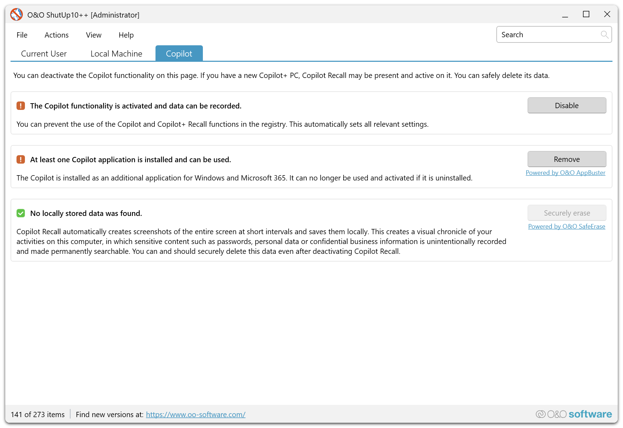Click the warning icon next to installed Copilot application
This screenshot has height=428, width=623.
tap(21, 159)
